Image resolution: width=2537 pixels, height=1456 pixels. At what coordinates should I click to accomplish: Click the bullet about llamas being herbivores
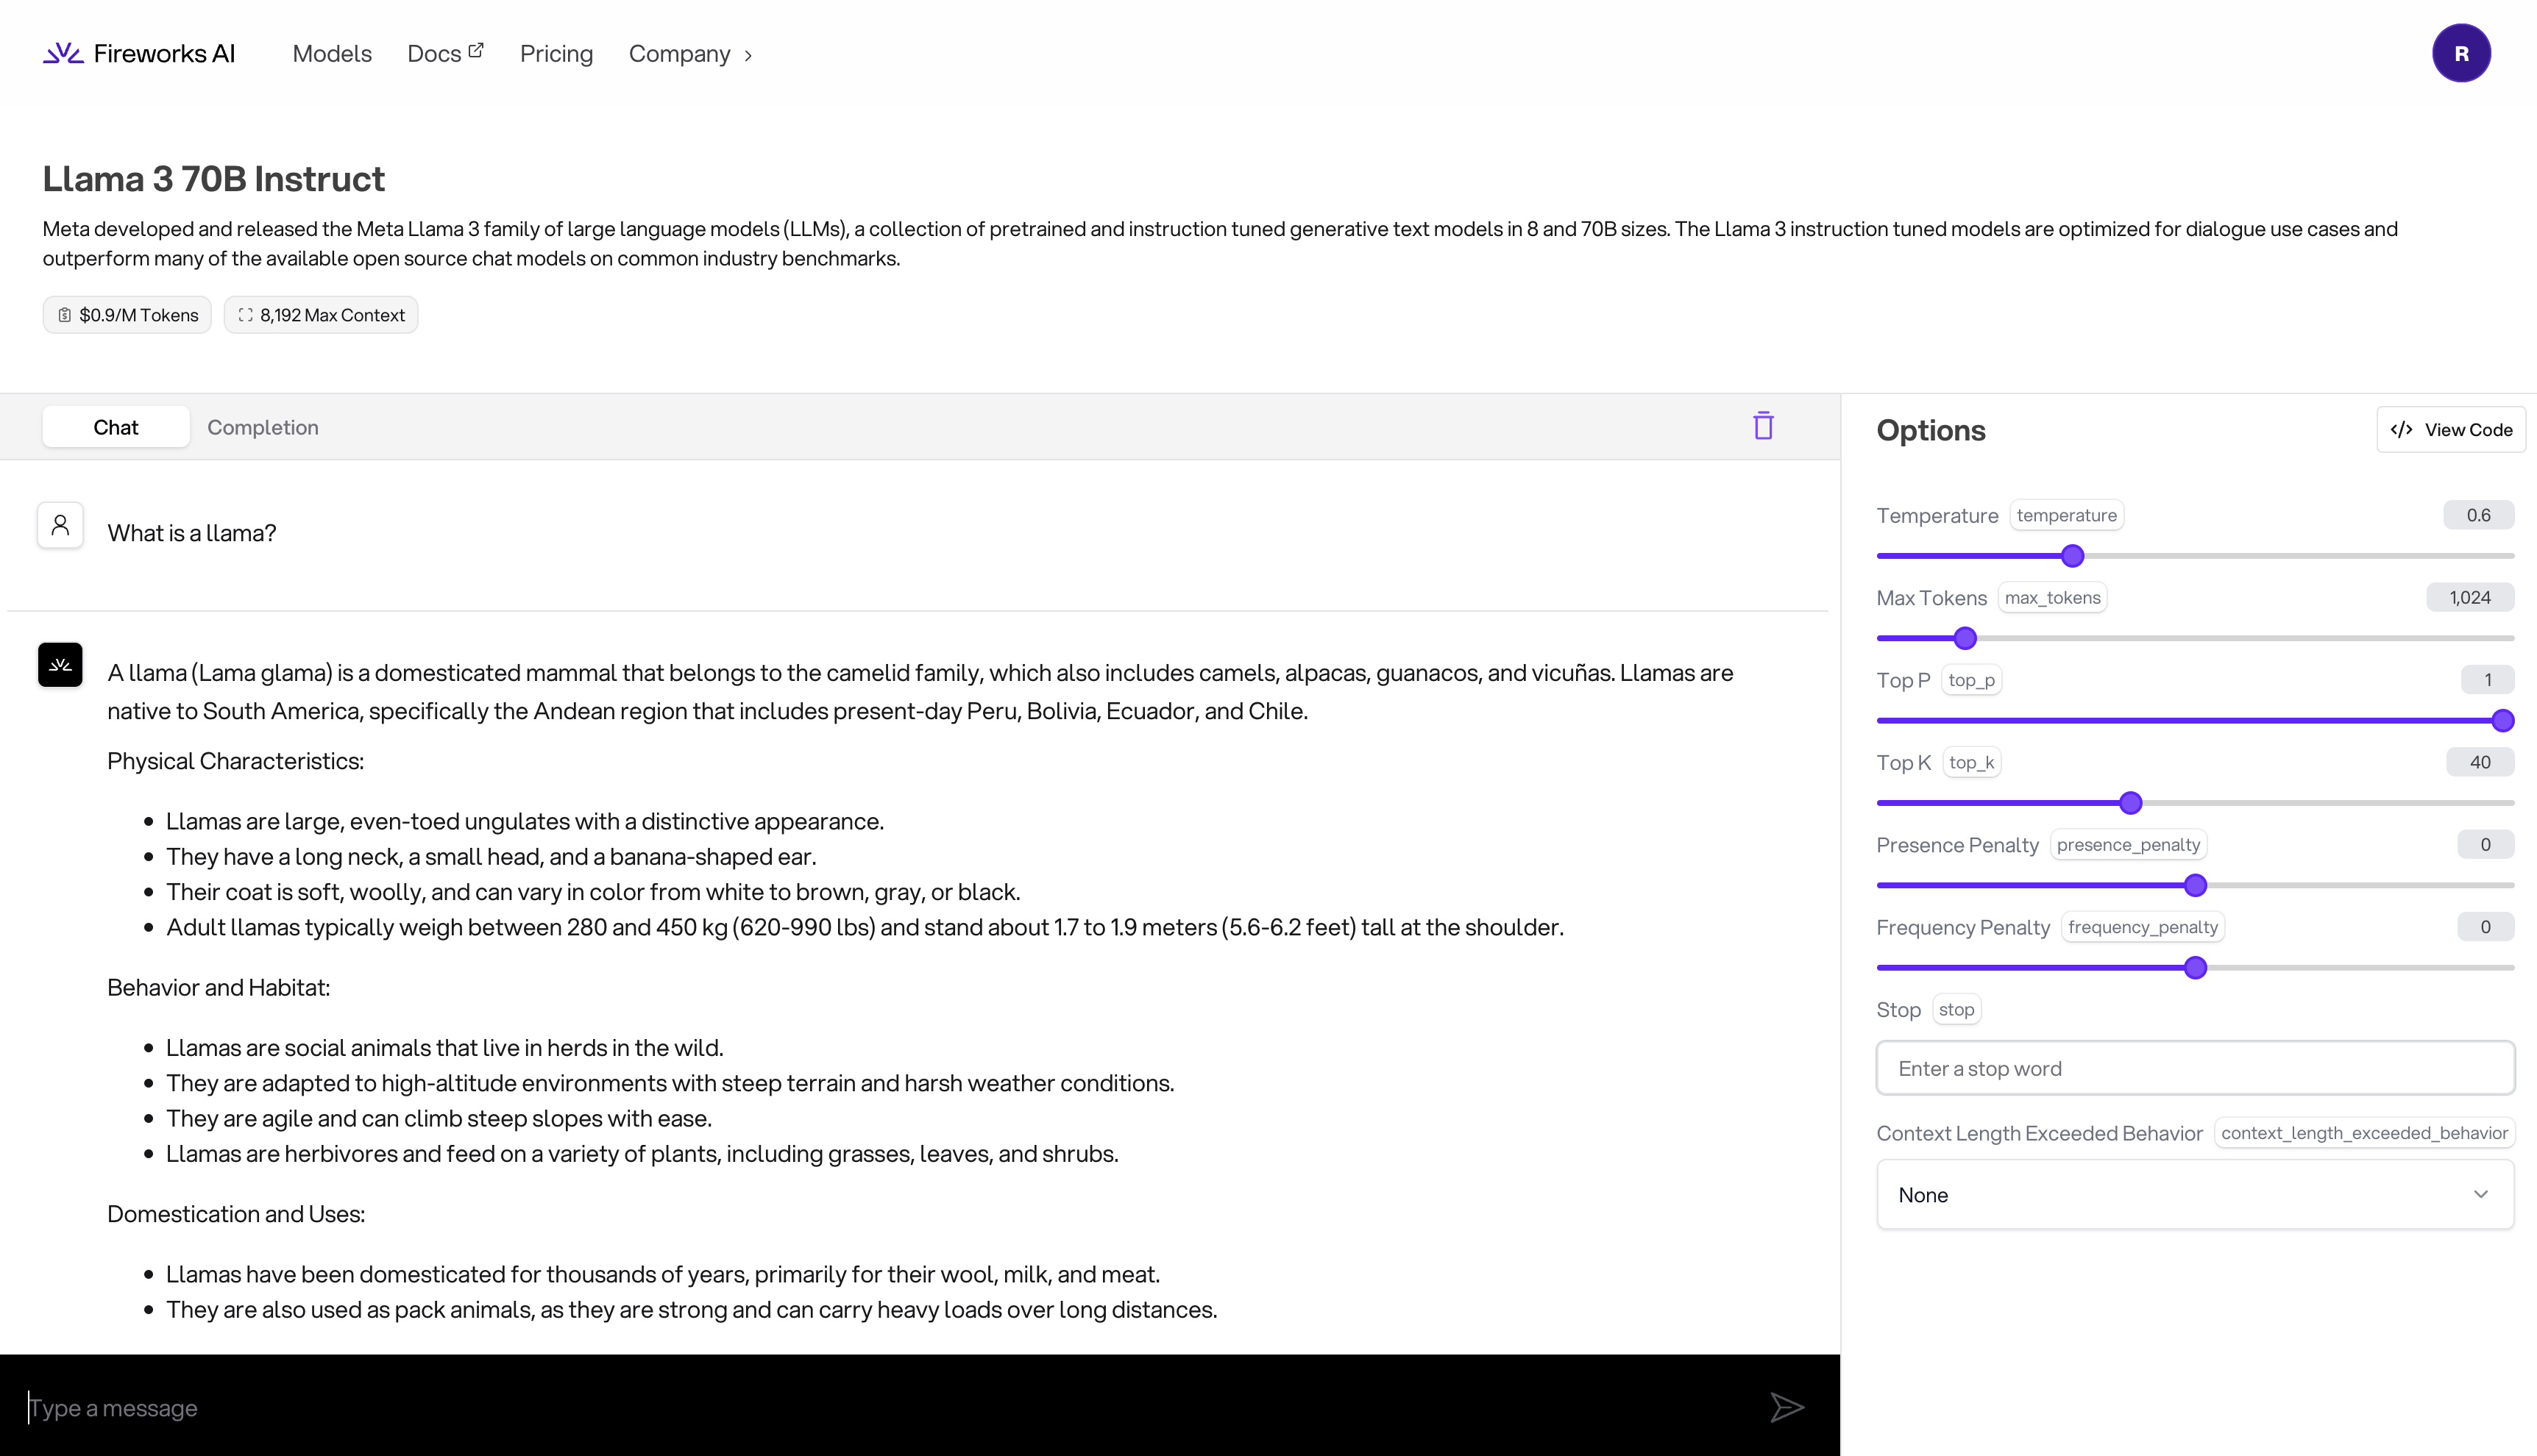click(x=642, y=1153)
